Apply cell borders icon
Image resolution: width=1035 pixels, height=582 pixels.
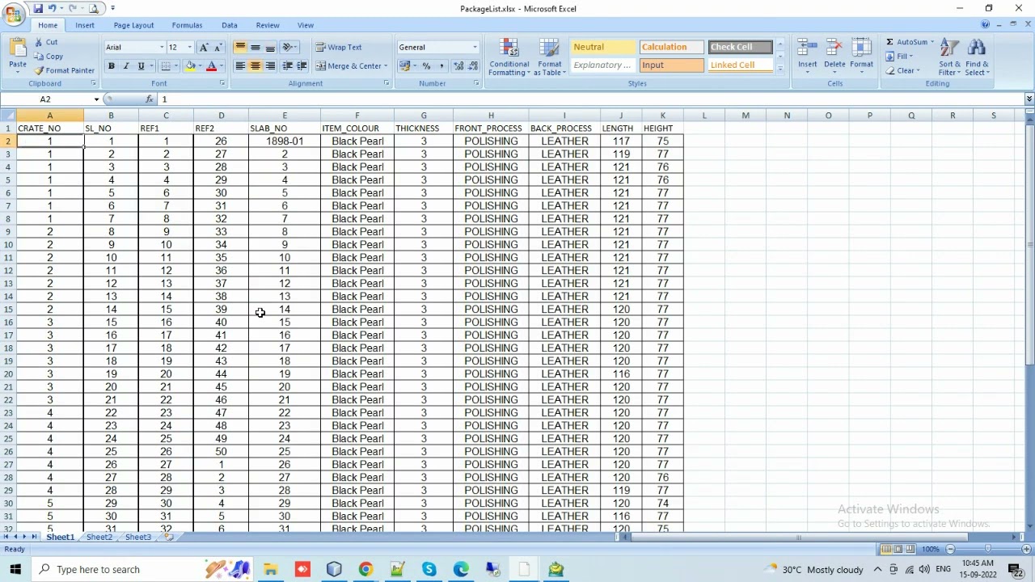click(x=165, y=66)
